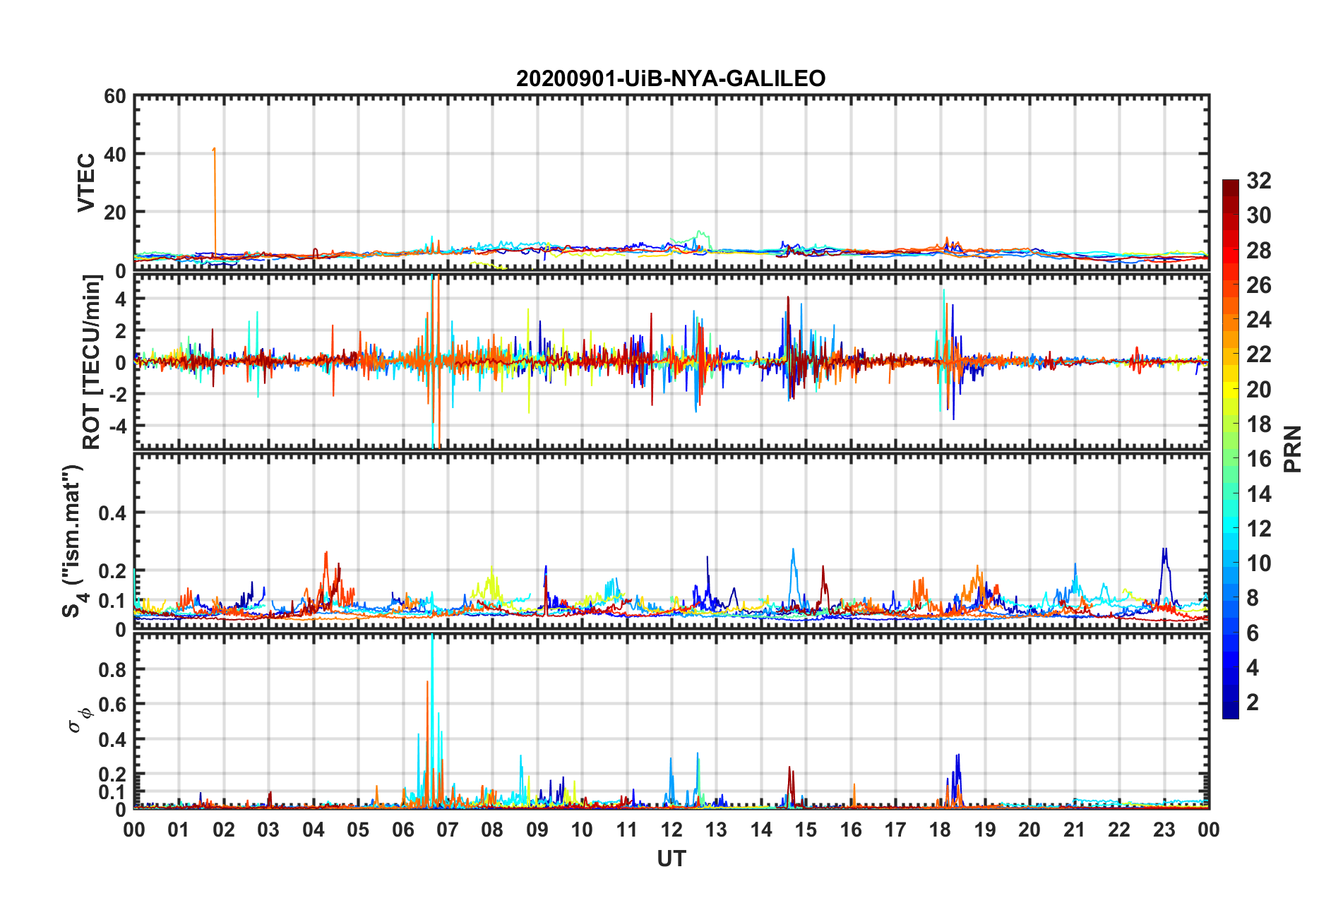Select UT axis tick 07
Viewport: 1343px width, 898px height.
coord(448,830)
